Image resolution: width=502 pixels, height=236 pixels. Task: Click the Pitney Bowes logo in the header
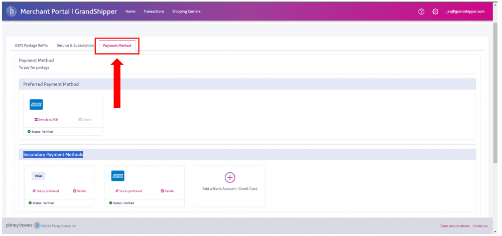point(11,12)
